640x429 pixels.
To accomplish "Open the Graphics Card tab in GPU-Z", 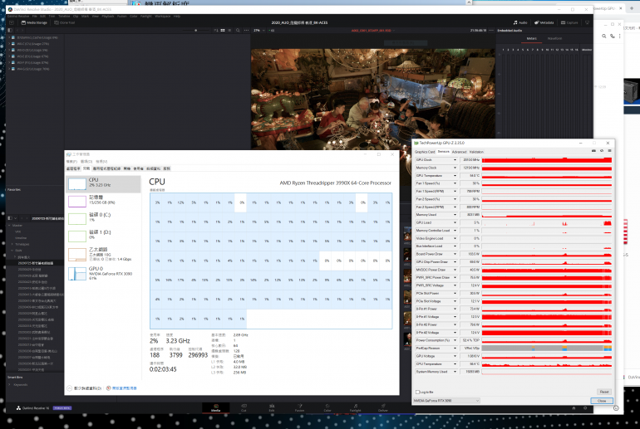I will pos(425,152).
